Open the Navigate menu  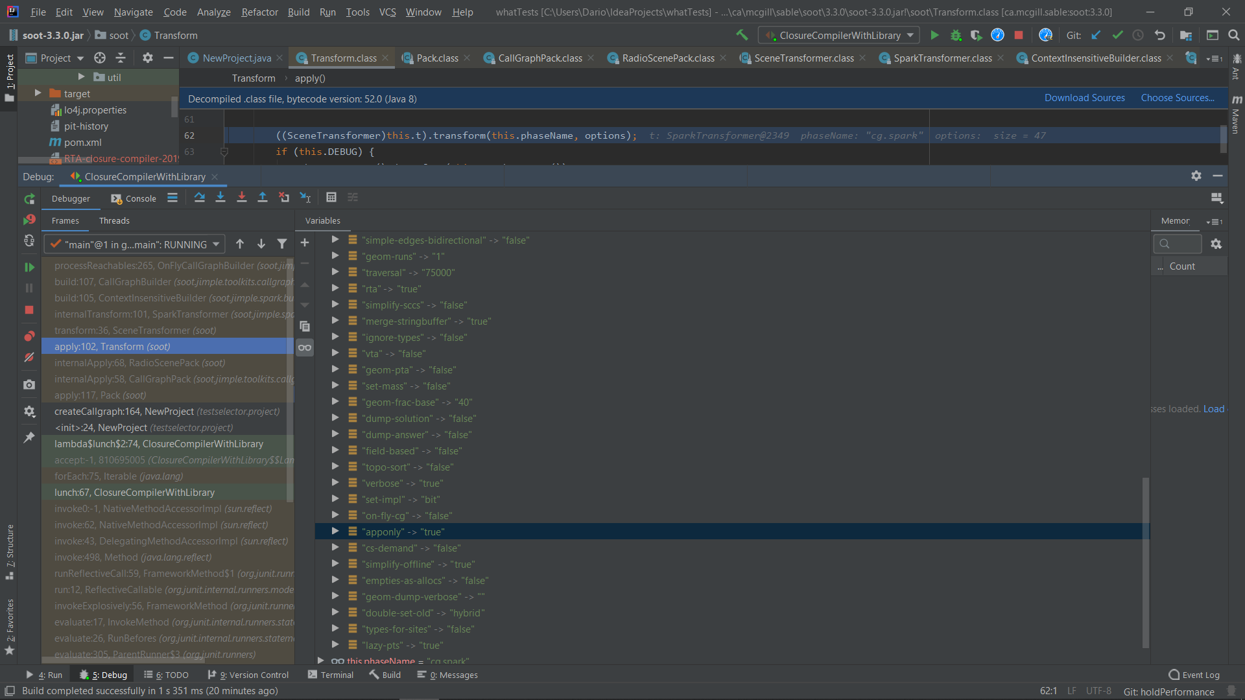click(x=133, y=12)
